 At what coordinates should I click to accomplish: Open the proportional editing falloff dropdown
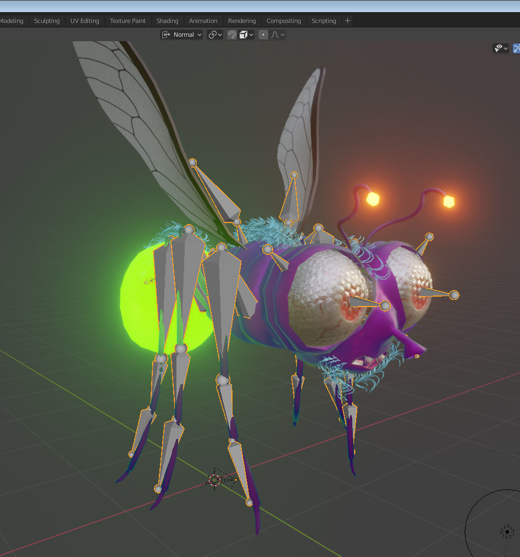tap(281, 35)
